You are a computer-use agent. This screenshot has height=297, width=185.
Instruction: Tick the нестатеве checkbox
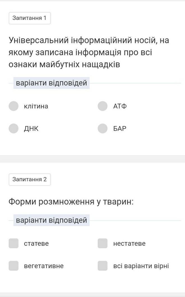[x=103, y=243]
